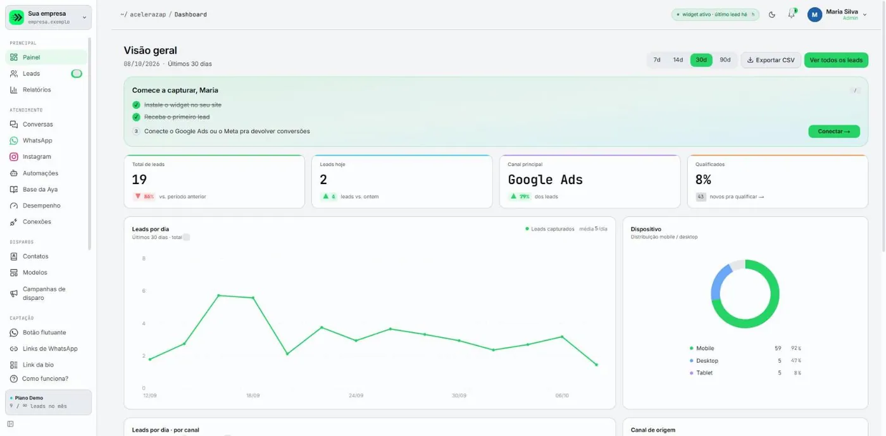Click the Conectar button
The width and height of the screenshot is (886, 436).
(x=833, y=132)
